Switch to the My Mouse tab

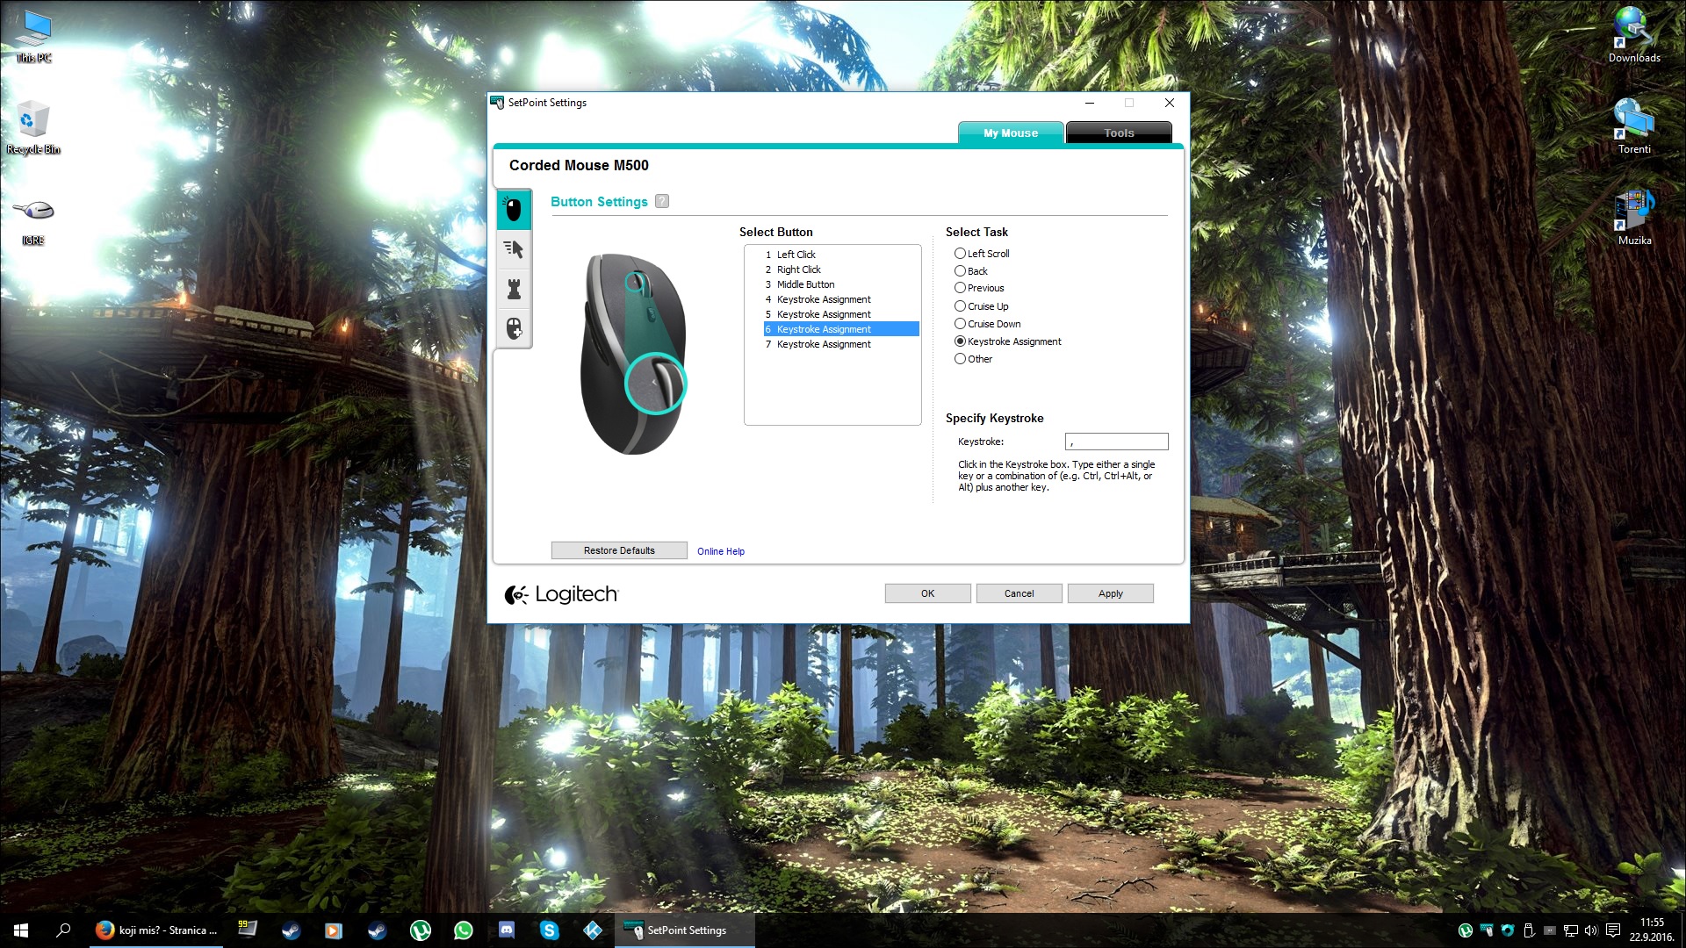(1010, 133)
